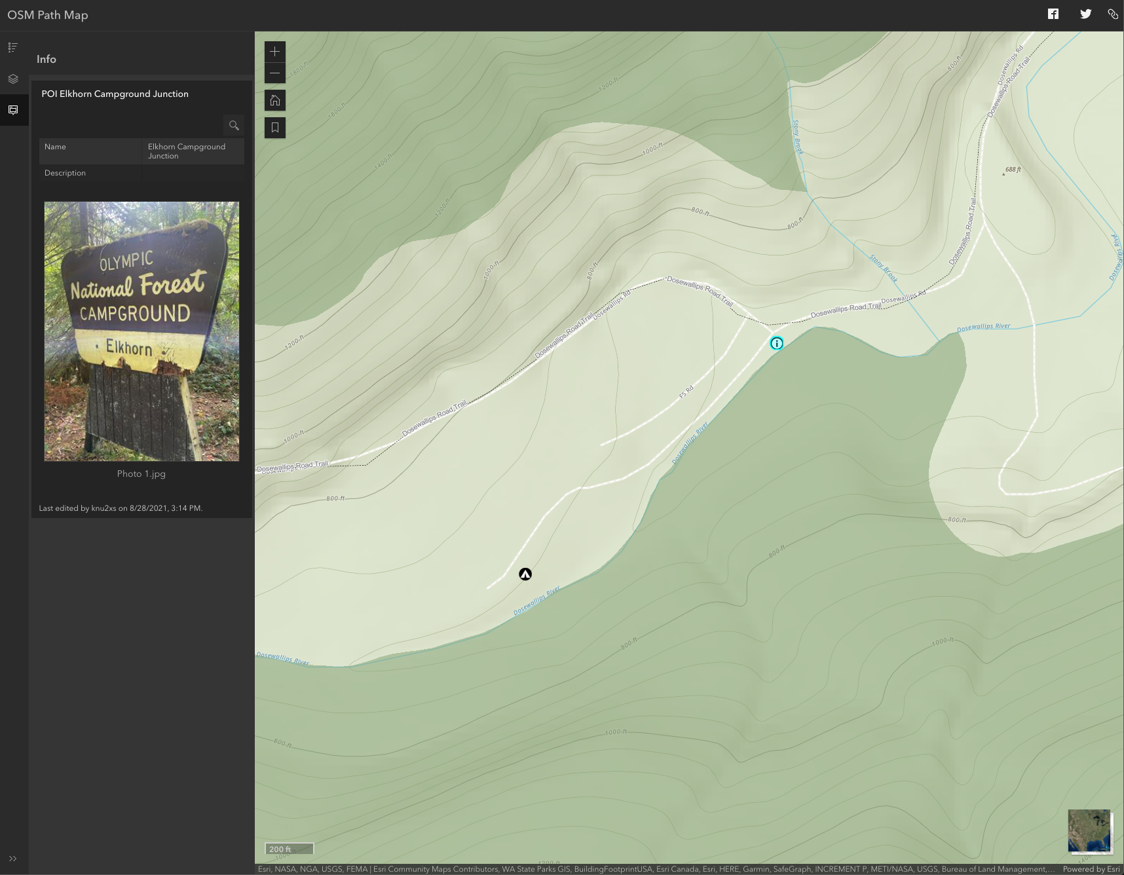The height and width of the screenshot is (875, 1124).
Task: Expand the map attribution text bar
Action: 655,869
